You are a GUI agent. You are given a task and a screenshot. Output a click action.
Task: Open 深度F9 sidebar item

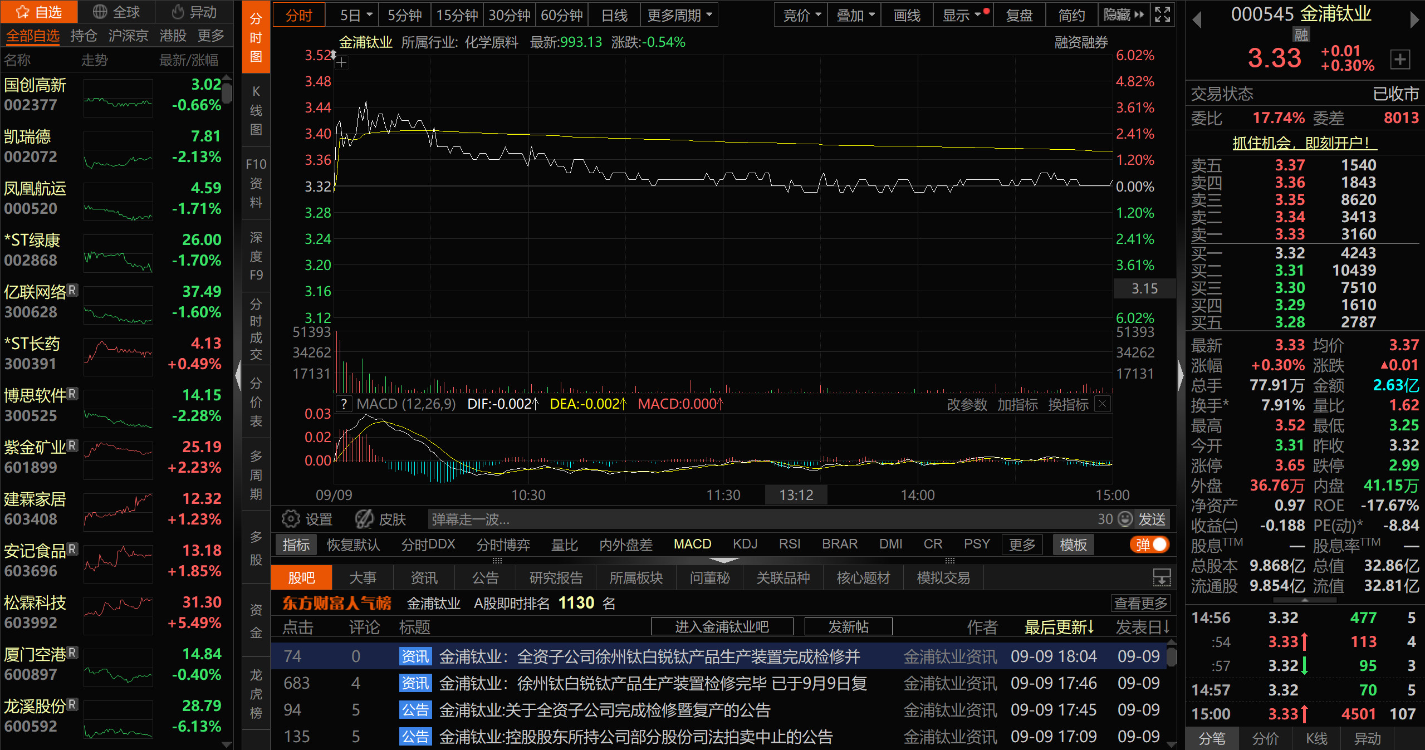pos(256,256)
